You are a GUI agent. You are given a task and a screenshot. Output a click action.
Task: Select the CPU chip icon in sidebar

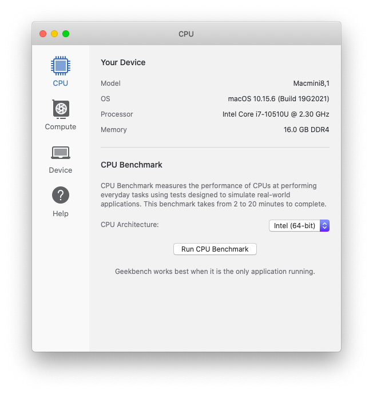pyautogui.click(x=60, y=66)
